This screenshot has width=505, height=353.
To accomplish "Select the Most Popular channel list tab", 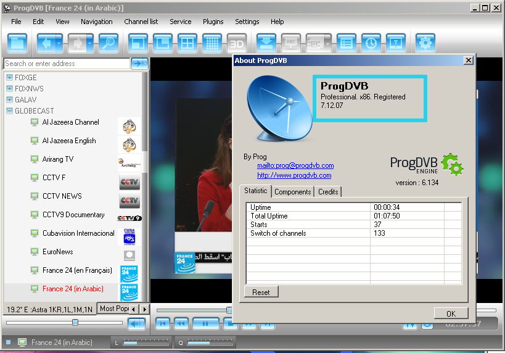I will pyautogui.click(x=113, y=309).
